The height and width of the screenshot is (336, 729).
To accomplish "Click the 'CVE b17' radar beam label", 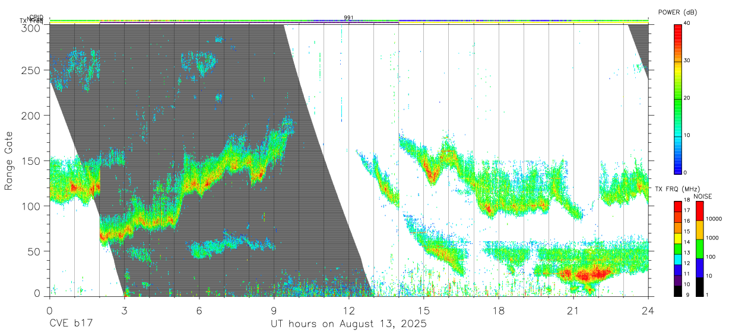I will [x=70, y=324].
